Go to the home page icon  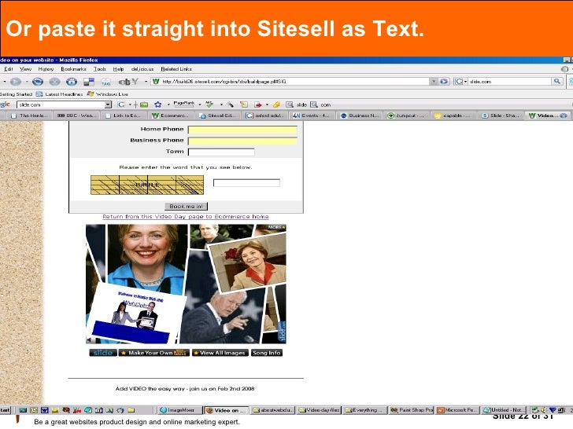(72, 82)
